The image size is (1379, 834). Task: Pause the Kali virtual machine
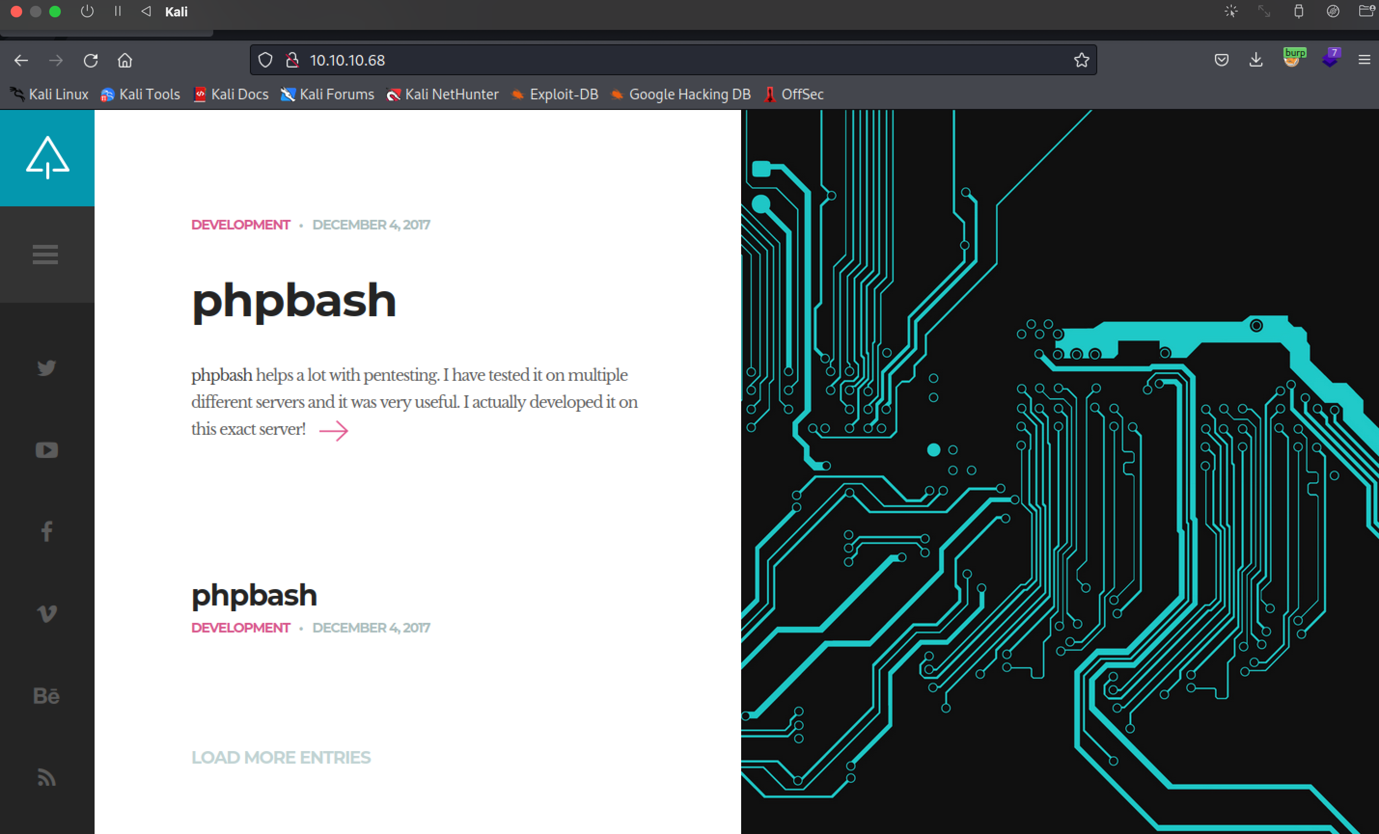point(118,12)
